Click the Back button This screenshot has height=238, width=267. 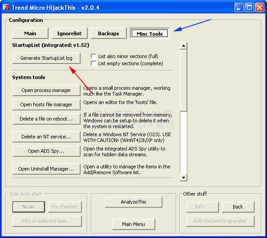(x=238, y=207)
